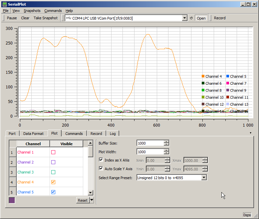Open the COM port selection dropdown
Screen dimensions: 259x219
(185, 18)
